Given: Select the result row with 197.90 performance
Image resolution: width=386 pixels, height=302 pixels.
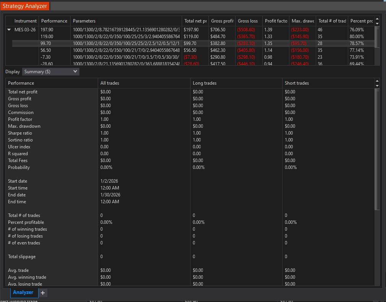Looking at the screenshot, I should click(x=126, y=30).
